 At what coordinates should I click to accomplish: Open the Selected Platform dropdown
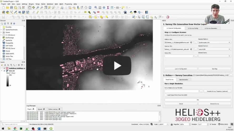point(215,42)
